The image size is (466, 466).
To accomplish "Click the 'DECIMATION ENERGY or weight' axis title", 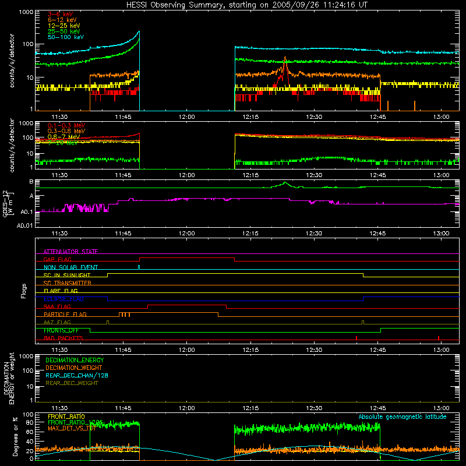I will (x=9, y=378).
